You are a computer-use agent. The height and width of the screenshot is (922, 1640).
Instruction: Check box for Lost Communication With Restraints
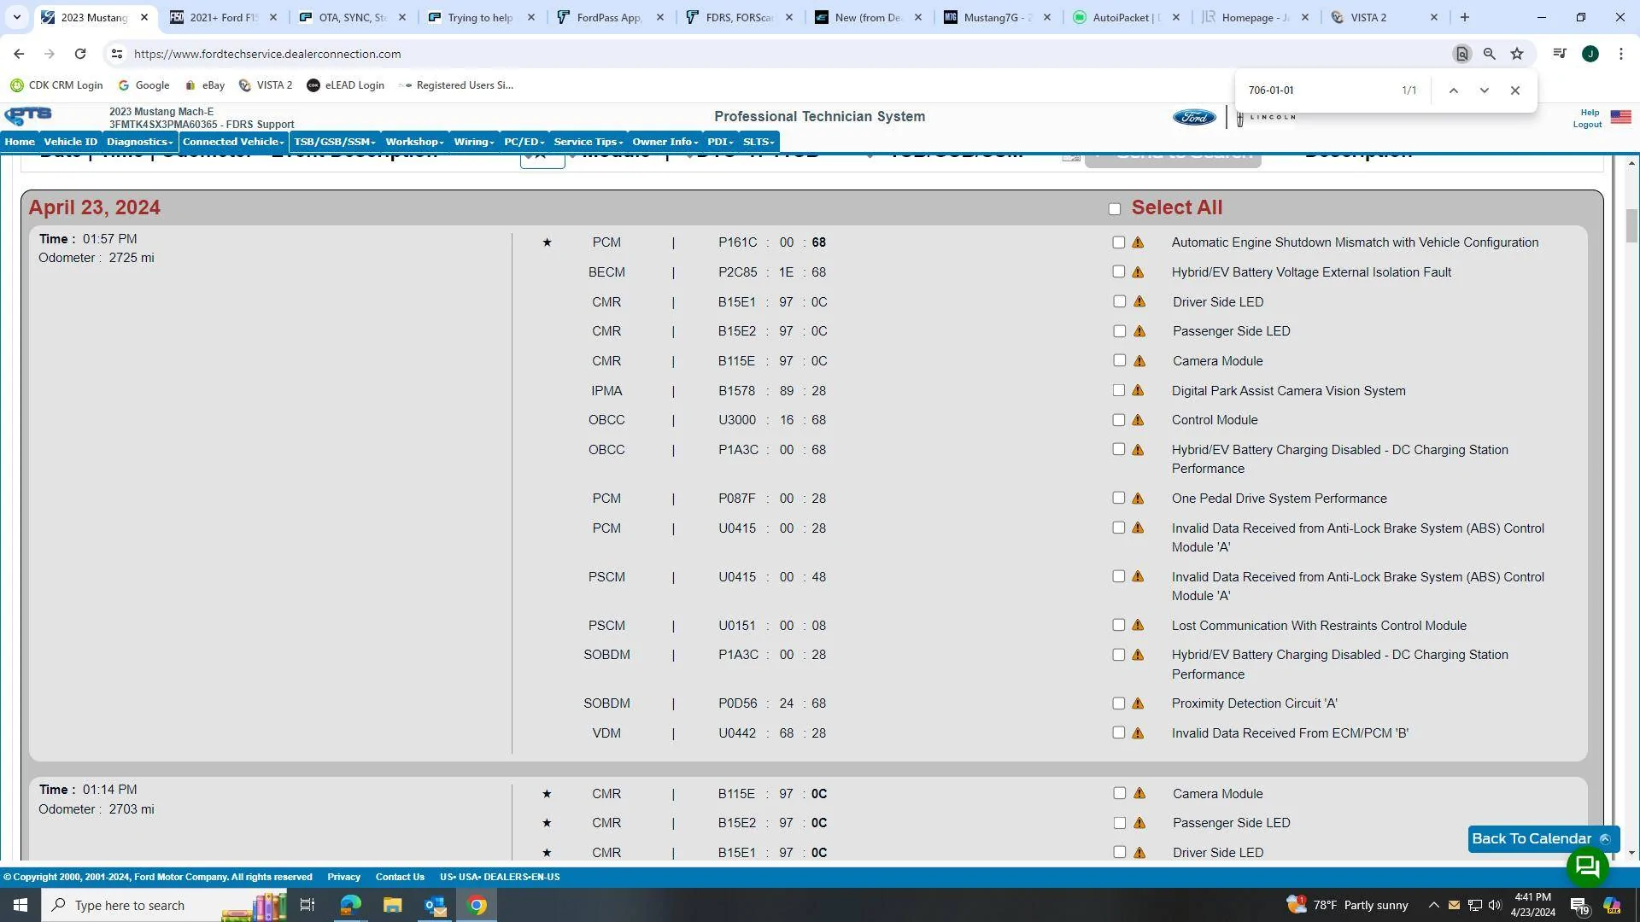click(1118, 625)
